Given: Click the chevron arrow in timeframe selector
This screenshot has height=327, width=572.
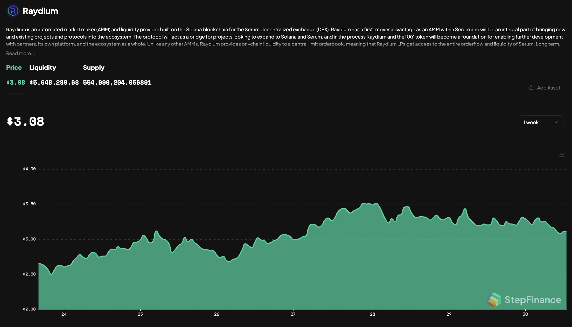Looking at the screenshot, I should pyautogui.click(x=556, y=122).
